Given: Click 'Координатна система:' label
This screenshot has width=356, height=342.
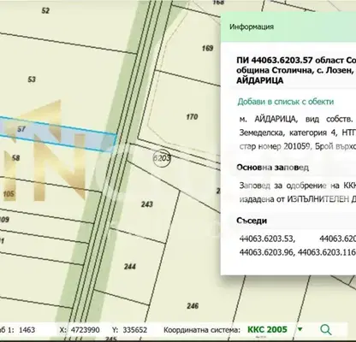Looking at the screenshot, I should tap(202, 330).
